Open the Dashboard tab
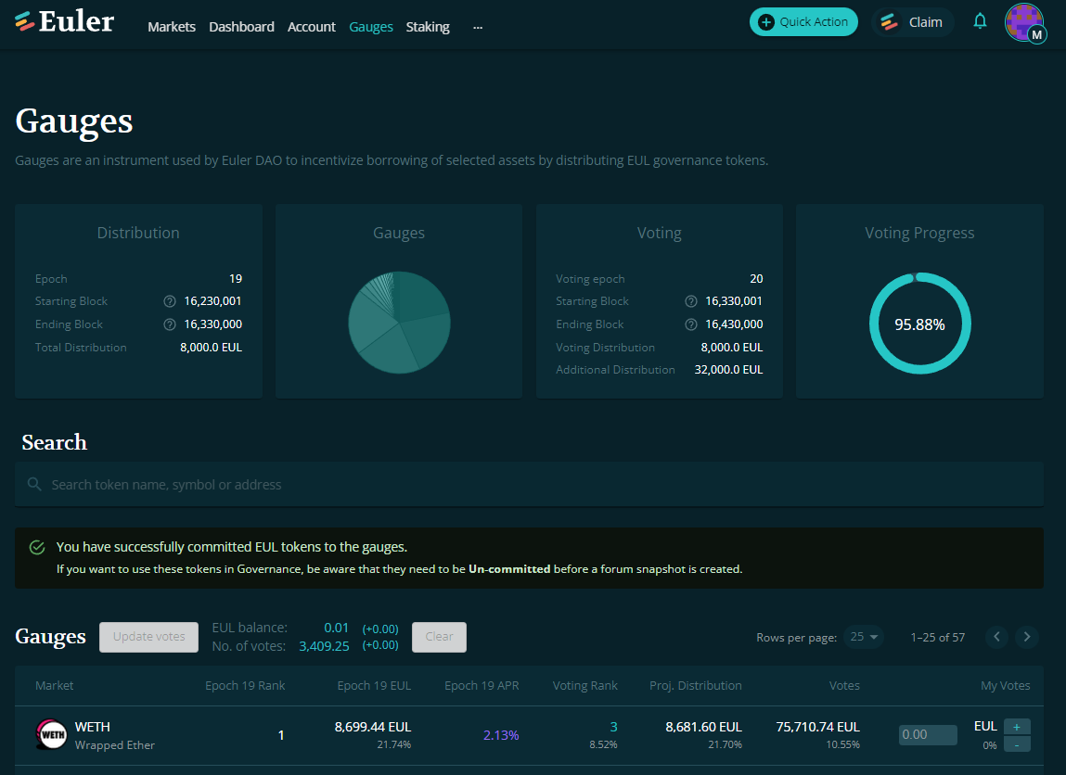 point(241,27)
